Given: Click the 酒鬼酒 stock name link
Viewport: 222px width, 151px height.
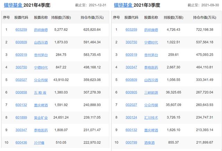Looking at the screenshot, I should [149, 143].
